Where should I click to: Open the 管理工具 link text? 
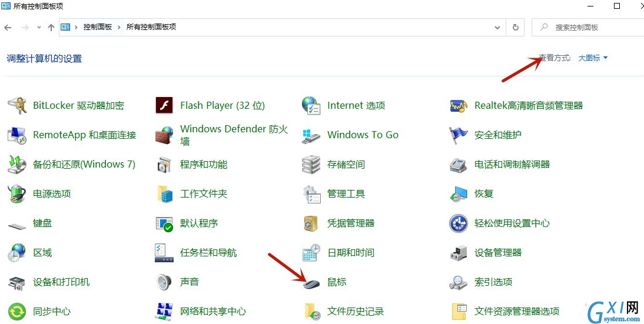(346, 194)
